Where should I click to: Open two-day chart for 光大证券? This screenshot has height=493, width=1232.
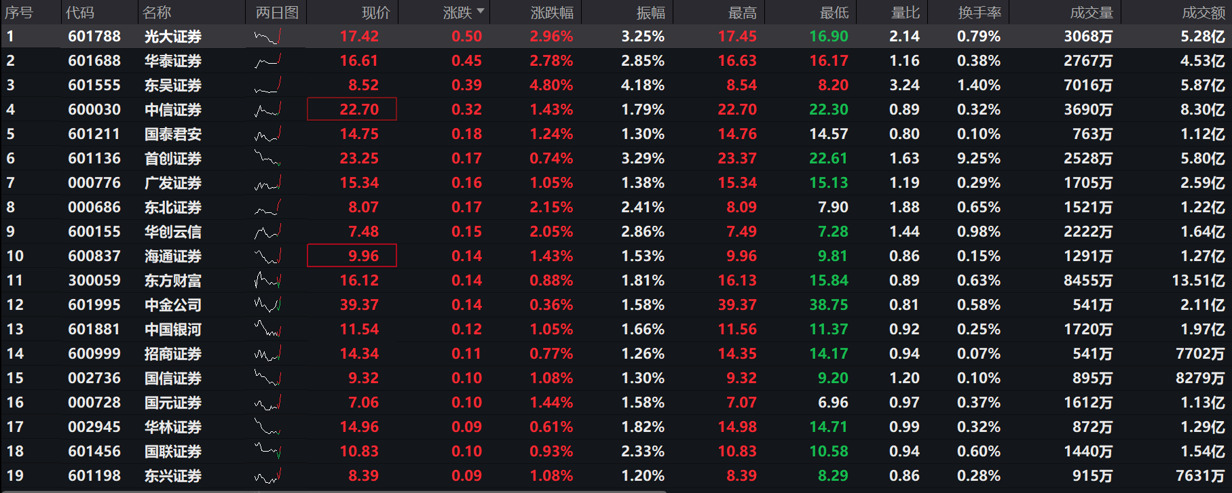pyautogui.click(x=267, y=37)
